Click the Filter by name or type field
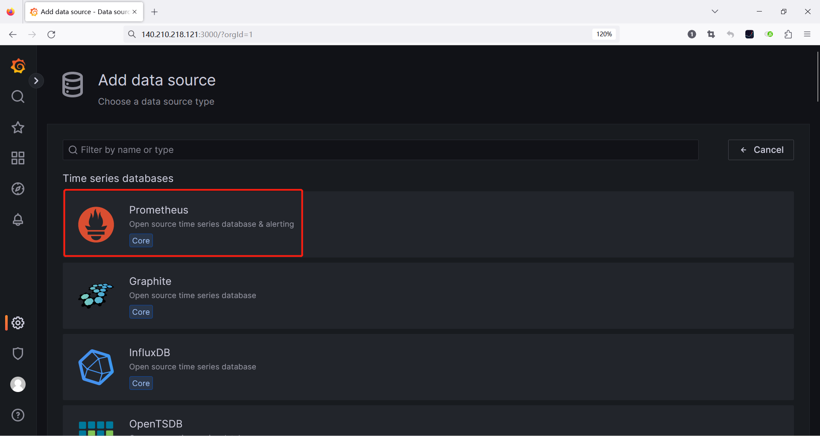The width and height of the screenshot is (820, 436). click(380, 150)
